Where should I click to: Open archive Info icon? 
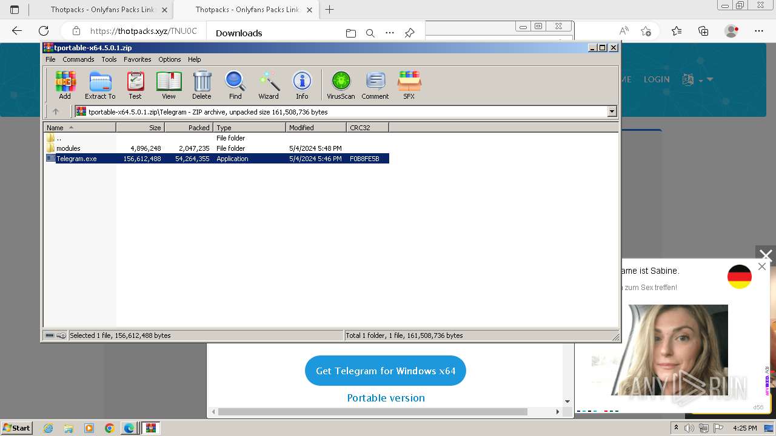302,85
